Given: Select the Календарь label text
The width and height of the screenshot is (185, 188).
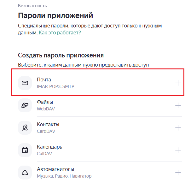Looking at the screenshot, I should [49, 147].
